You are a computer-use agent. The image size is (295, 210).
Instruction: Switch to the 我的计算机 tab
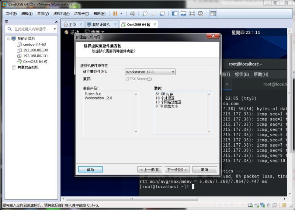coord(101,25)
